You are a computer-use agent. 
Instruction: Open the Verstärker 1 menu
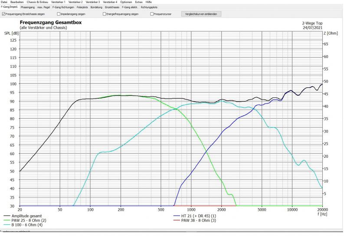(x=58, y=2)
